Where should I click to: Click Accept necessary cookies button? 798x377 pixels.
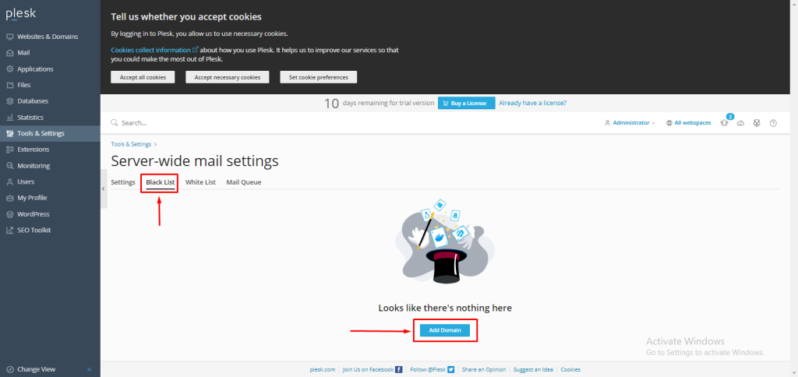coord(228,77)
